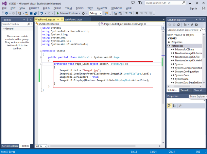Collapse the General group in Toolbox
The height and width of the screenshot is (154, 207).
[4, 29]
